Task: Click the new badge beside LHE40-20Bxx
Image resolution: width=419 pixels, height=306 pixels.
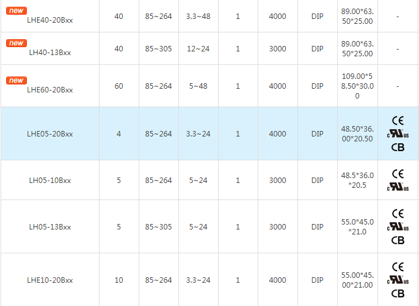Action: (x=16, y=10)
